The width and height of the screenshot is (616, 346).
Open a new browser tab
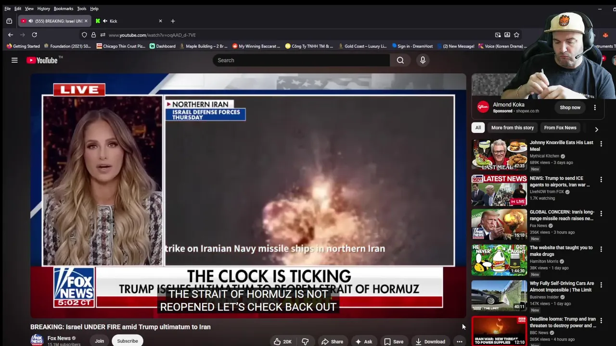[x=173, y=21]
